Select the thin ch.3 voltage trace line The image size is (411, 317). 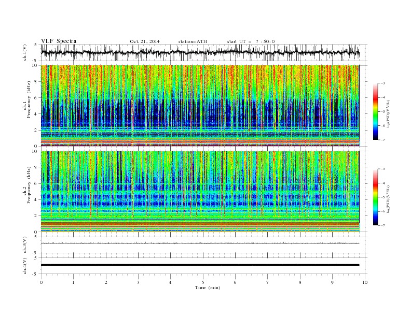(x=200, y=243)
